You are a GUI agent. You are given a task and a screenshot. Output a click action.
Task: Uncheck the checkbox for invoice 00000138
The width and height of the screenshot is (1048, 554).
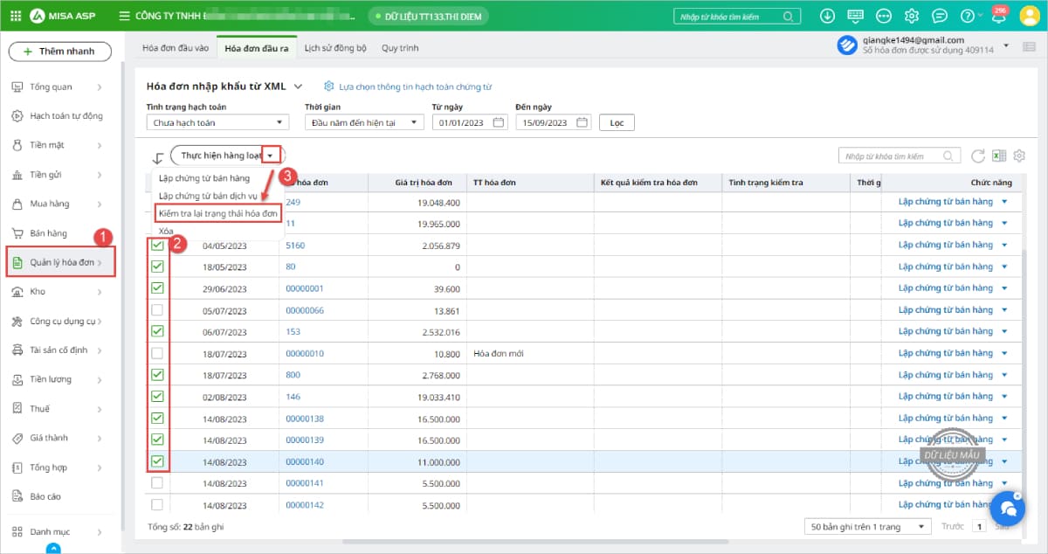[x=157, y=418]
